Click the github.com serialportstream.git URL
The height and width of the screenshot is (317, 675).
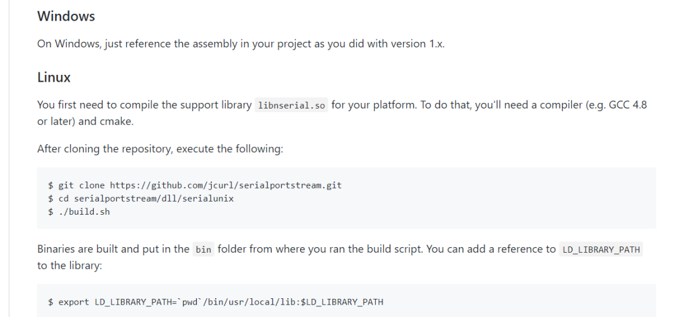pyautogui.click(x=226, y=185)
